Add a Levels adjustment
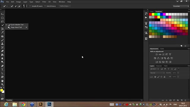This screenshot has width=190, height=107. pos(160,54)
